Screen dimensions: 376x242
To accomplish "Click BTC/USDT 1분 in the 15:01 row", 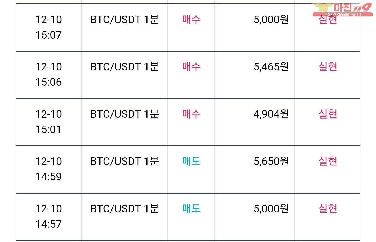I will pyautogui.click(x=125, y=114).
